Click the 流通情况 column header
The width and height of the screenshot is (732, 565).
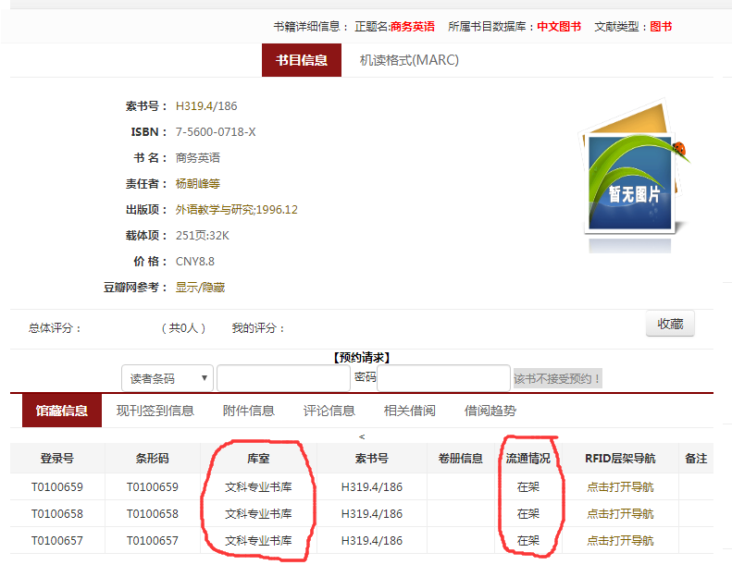[x=528, y=458]
